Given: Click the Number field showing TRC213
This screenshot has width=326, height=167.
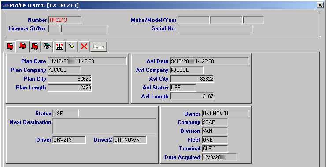Looking at the screenshot, I should (65, 20).
